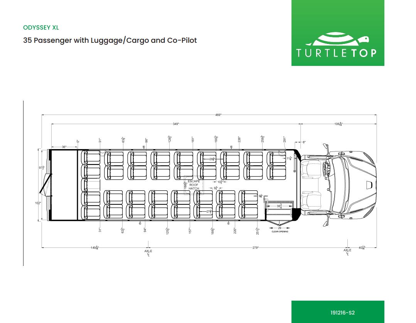Viewport: 416px width, 323px height.
Task: Click the 35 Passenger with Luggage/Cargo title
Action: tap(110, 40)
